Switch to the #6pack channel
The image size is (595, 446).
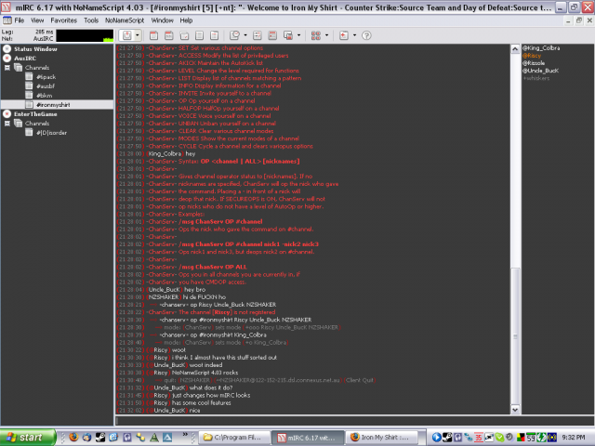[46, 77]
